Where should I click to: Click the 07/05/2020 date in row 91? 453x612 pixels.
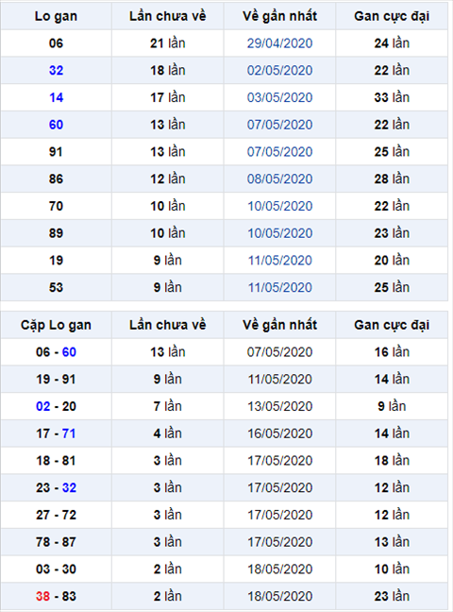coord(279,151)
